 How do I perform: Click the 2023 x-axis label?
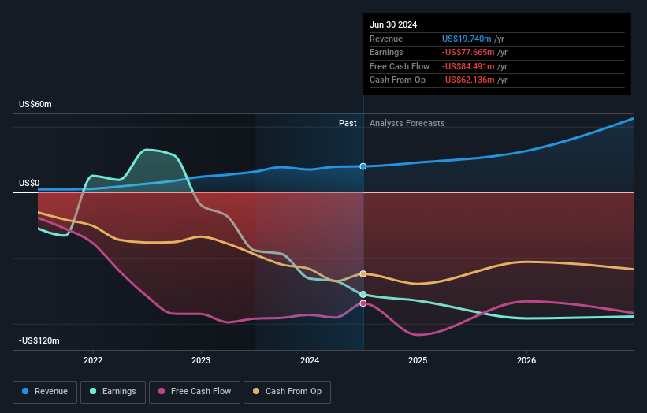click(x=201, y=360)
